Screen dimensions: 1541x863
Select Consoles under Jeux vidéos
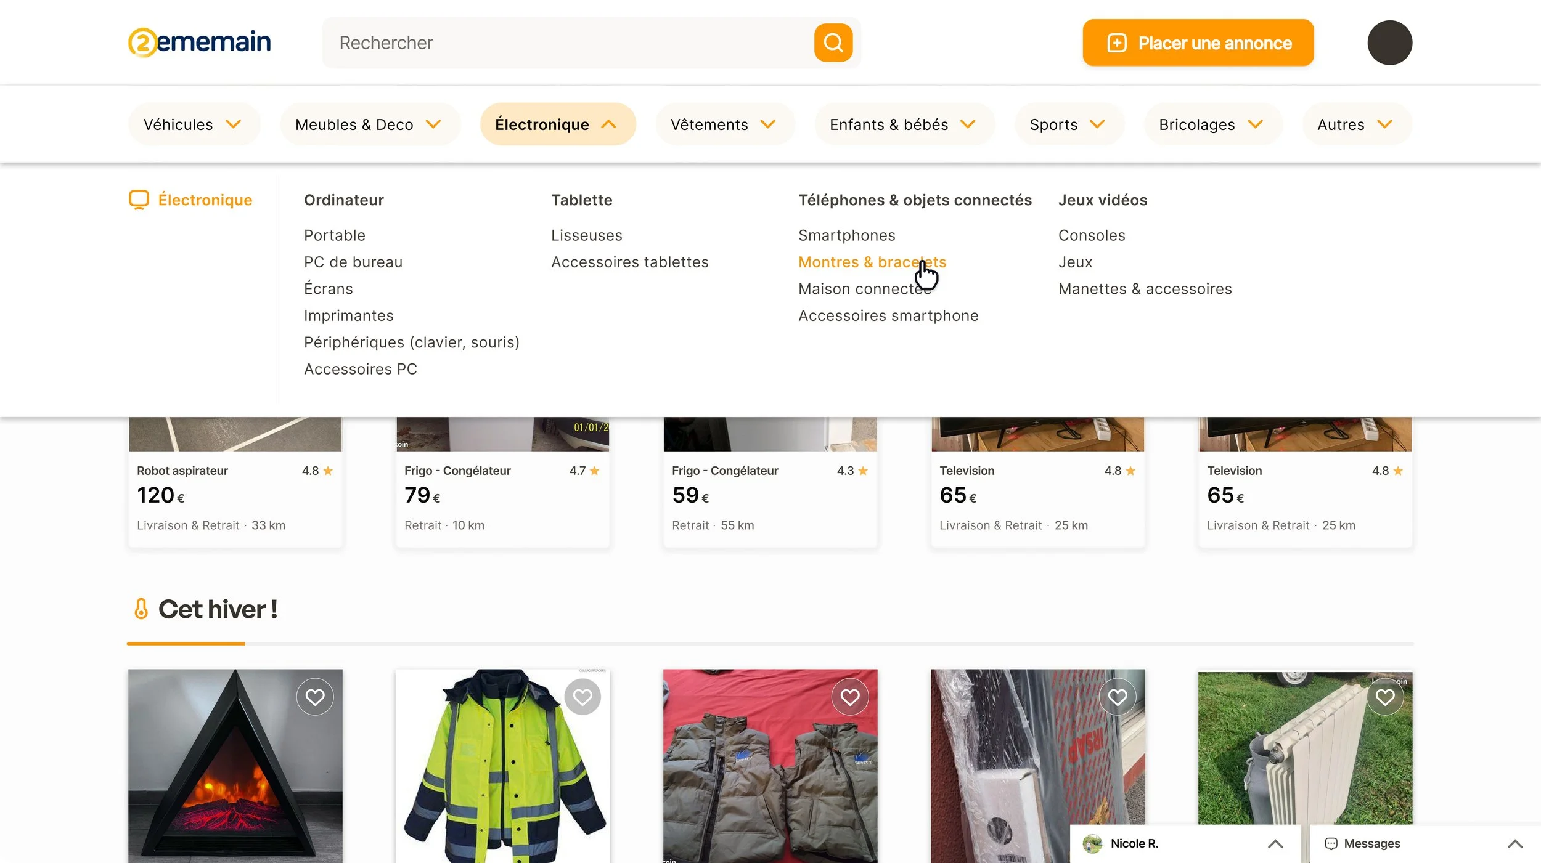[1091, 235]
